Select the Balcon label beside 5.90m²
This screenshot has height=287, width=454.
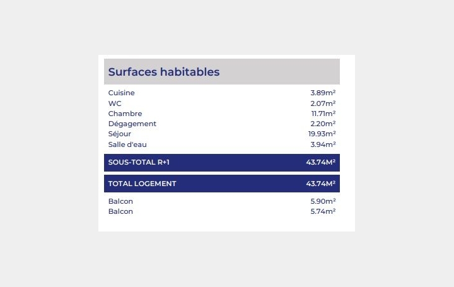[120, 201]
